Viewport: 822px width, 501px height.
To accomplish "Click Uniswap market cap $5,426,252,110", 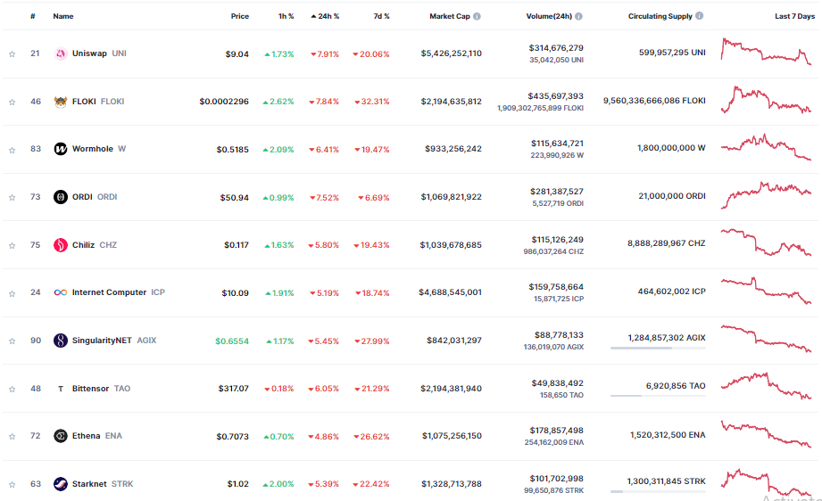I will tap(451, 53).
